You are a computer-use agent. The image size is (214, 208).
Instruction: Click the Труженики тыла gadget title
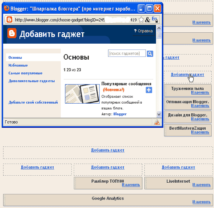tap(188, 88)
